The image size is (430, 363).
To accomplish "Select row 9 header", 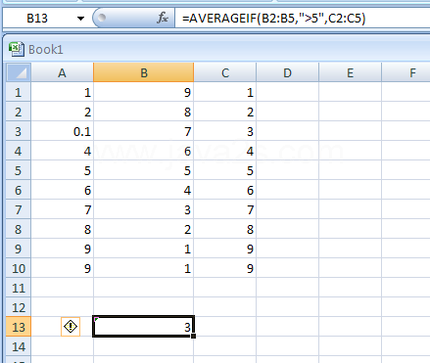I will tap(19, 249).
